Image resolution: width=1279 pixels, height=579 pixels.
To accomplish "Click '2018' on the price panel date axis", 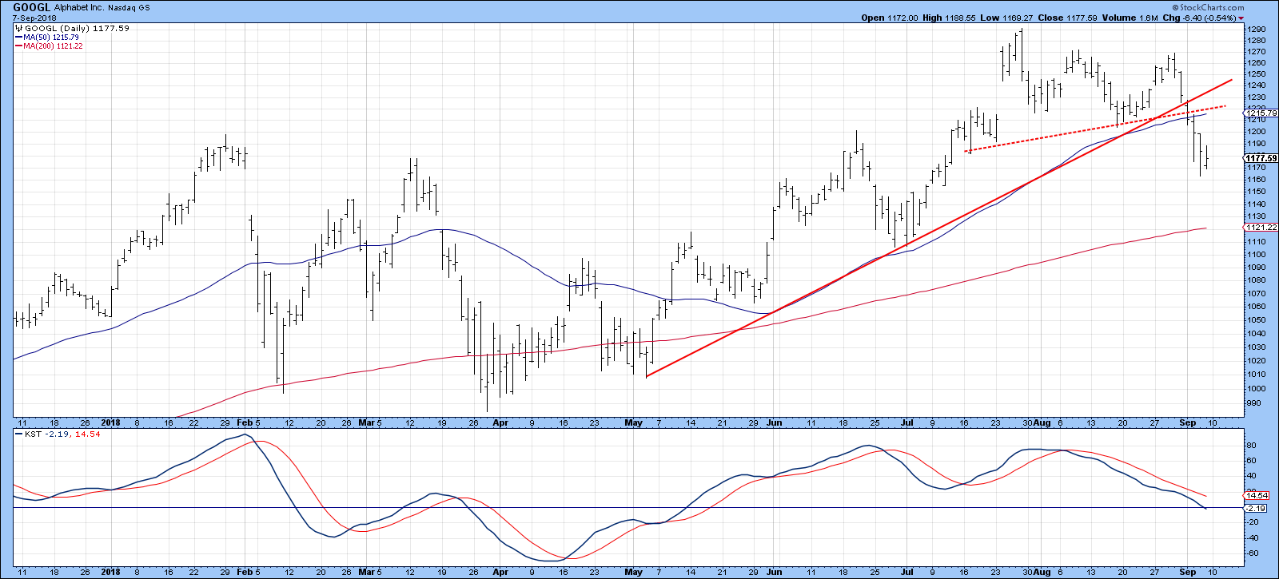I will click(x=111, y=423).
